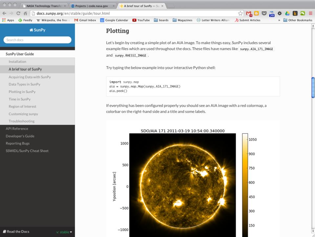Open the Gmail extension icon
Viewport: 315px width, 237px height.
(x=249, y=13)
